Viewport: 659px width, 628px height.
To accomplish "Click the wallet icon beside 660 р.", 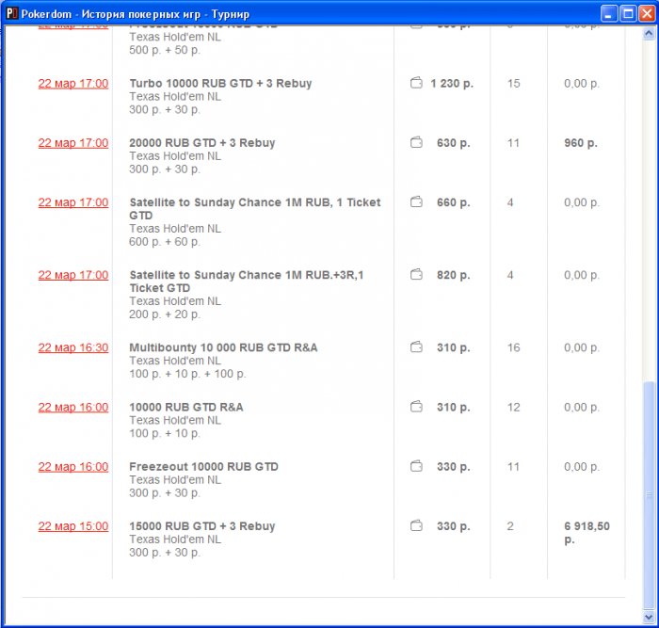I will 416,201.
